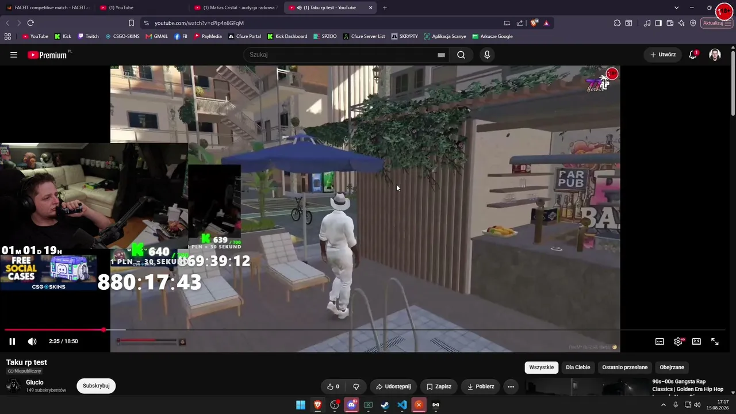Open the tab search dropdown arrow
The image size is (736, 414).
pos(676,7)
